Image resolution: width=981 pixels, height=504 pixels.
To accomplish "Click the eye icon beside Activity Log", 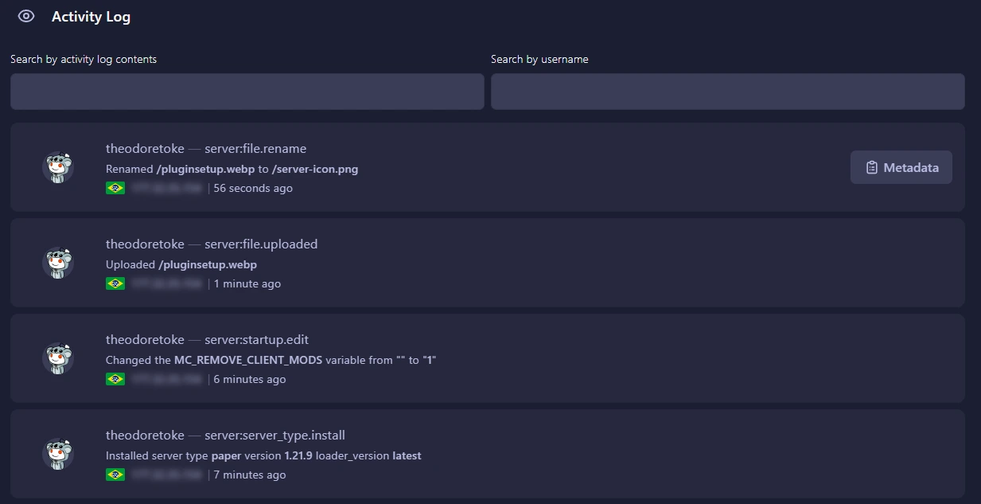I will [25, 16].
